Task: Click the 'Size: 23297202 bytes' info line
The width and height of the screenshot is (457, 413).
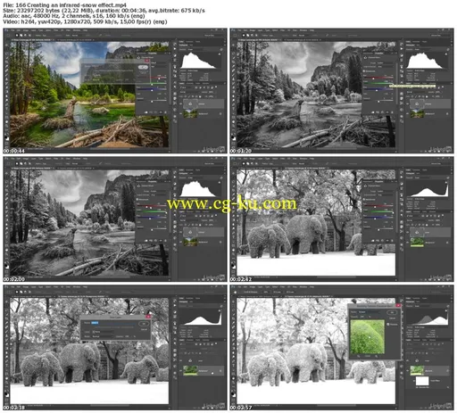Action: tap(104, 11)
